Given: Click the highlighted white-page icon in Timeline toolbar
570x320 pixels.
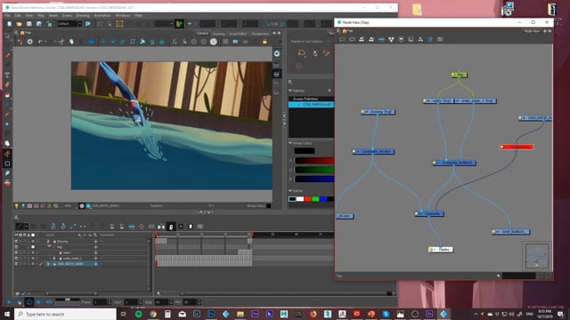Looking at the screenshot, I should (x=171, y=227).
